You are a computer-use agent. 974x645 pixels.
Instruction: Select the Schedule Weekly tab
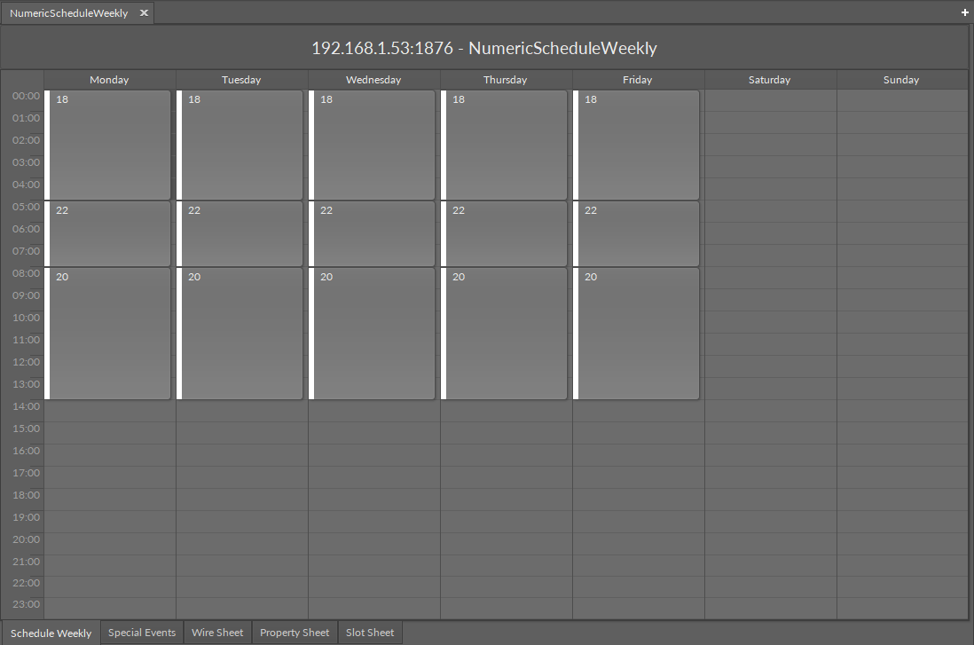tap(51, 632)
